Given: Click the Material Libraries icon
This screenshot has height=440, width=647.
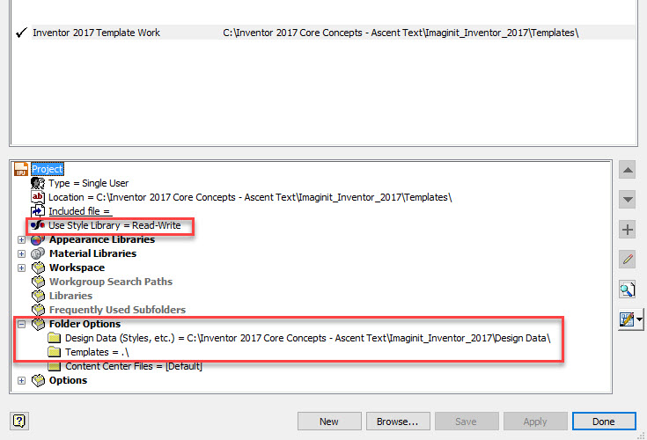Looking at the screenshot, I should [x=38, y=253].
